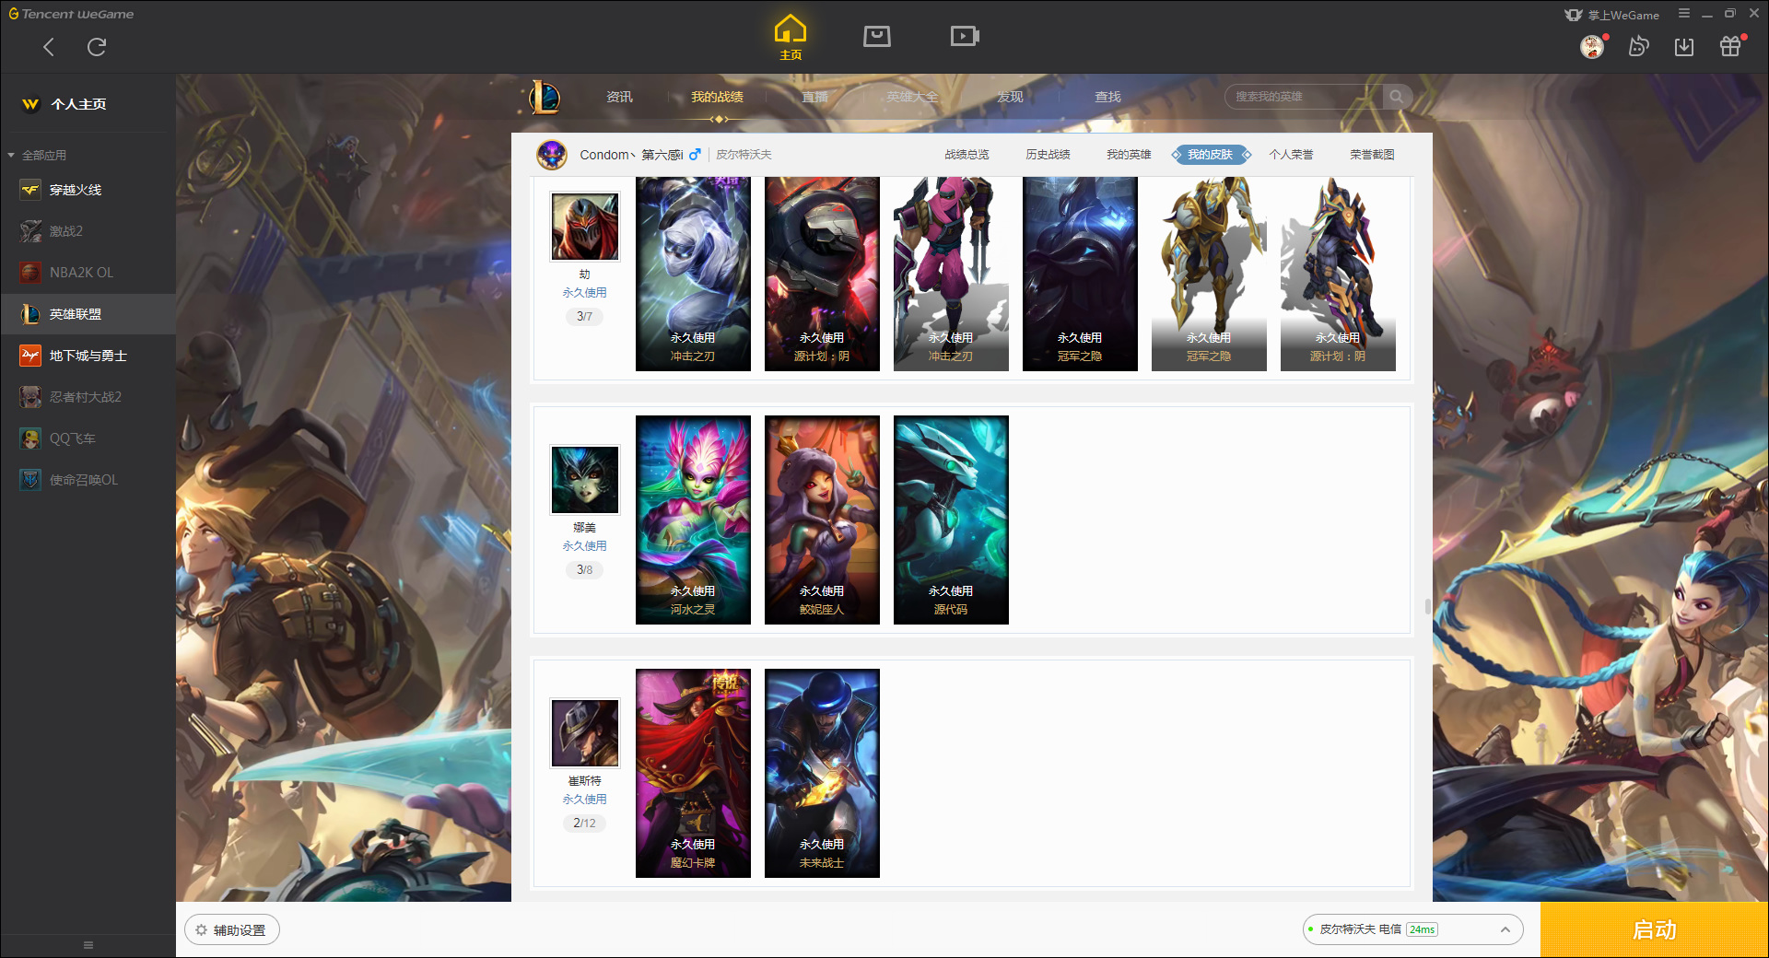The image size is (1769, 958).
Task: Open 辅助设置 settings button
Action: (232, 930)
